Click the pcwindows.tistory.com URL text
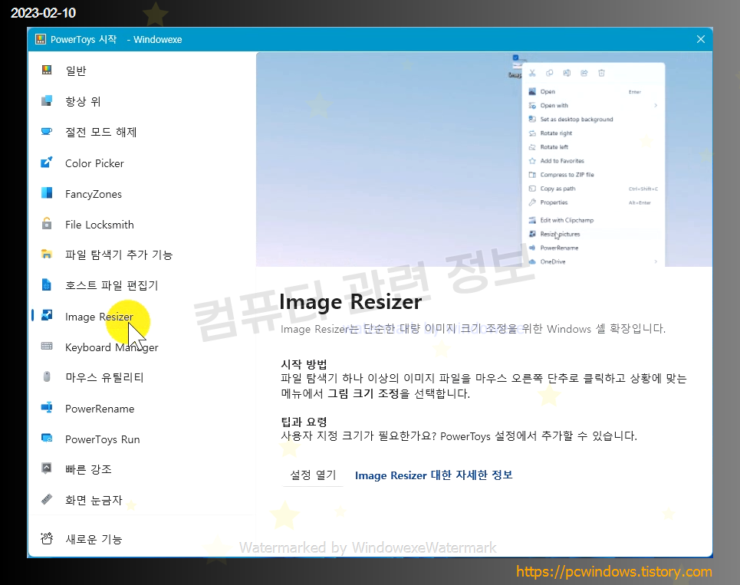Image resolution: width=740 pixels, height=585 pixels. pyautogui.click(x=614, y=572)
